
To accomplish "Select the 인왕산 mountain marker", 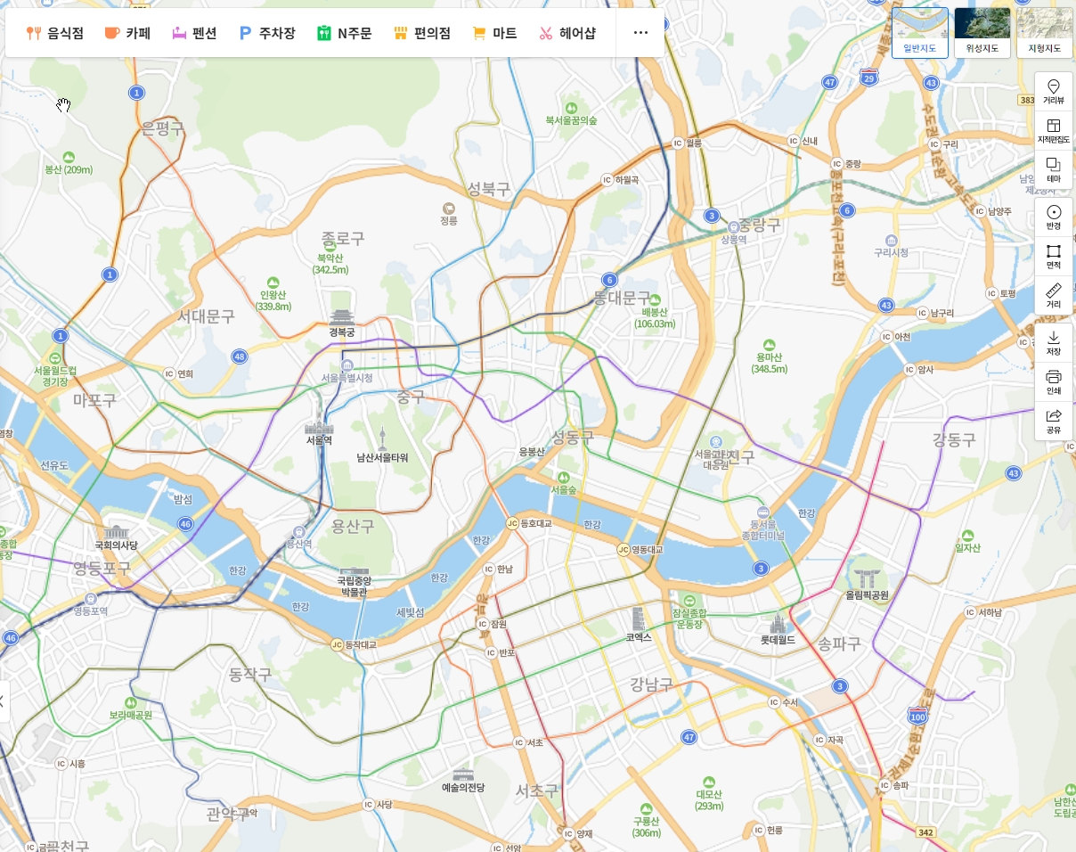I will point(273,283).
